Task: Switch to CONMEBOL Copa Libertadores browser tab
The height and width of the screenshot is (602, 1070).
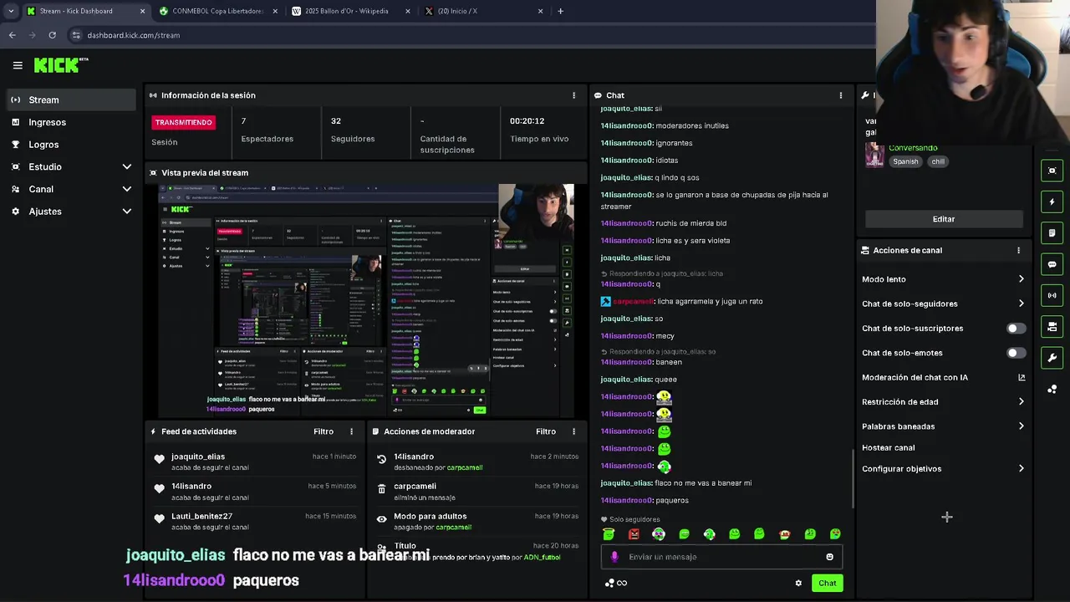Action: point(216,11)
